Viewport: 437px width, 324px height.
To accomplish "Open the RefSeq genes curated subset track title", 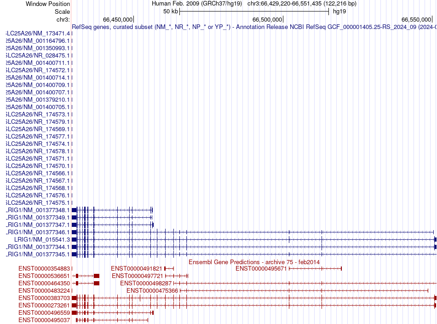I will point(254,27).
